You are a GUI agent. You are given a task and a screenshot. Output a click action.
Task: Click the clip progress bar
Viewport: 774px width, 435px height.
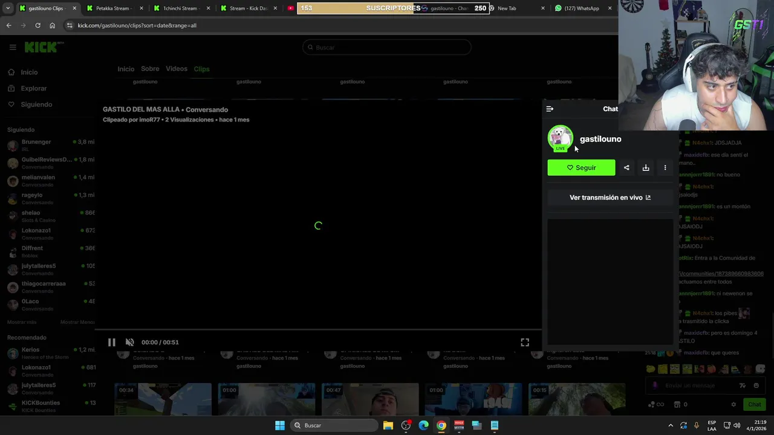tap(318, 330)
